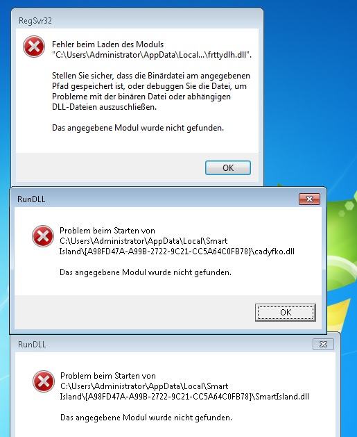Click 'Problem beim Starten von' in the bottom dialog
This screenshot has height=437, width=357.
pyautogui.click(x=108, y=376)
